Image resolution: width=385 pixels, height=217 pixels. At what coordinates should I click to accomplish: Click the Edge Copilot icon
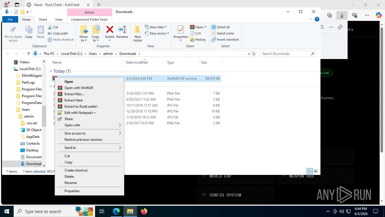click(x=378, y=15)
